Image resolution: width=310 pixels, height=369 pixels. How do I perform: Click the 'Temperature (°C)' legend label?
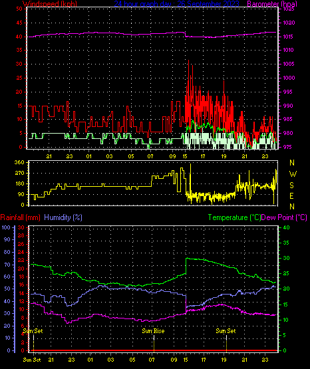[x=234, y=217]
